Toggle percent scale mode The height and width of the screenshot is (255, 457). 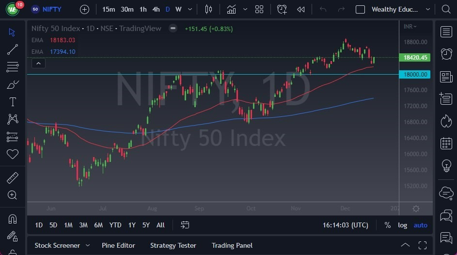click(387, 225)
